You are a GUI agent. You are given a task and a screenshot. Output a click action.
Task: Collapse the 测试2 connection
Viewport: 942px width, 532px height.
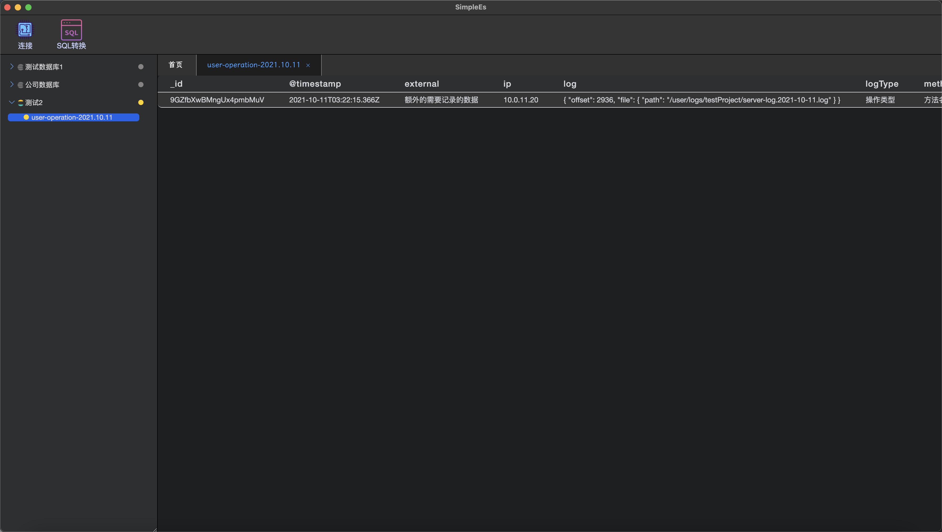12,102
